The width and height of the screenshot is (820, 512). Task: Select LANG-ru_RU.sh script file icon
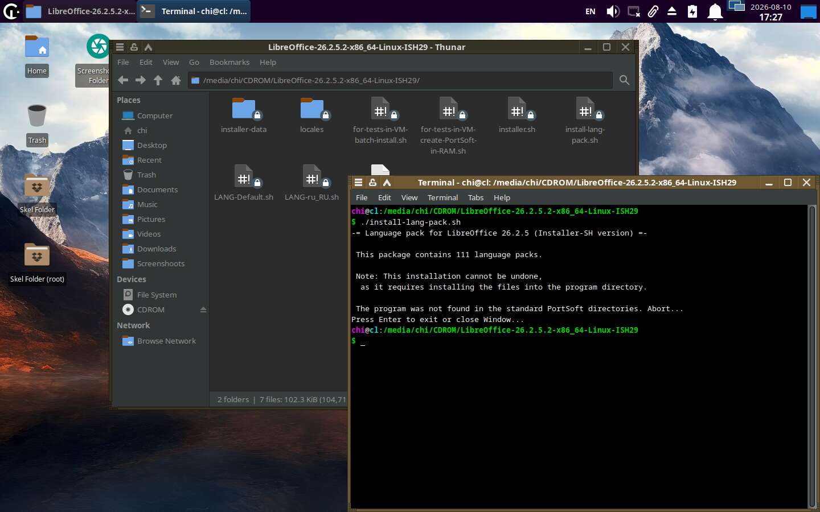pyautogui.click(x=313, y=177)
